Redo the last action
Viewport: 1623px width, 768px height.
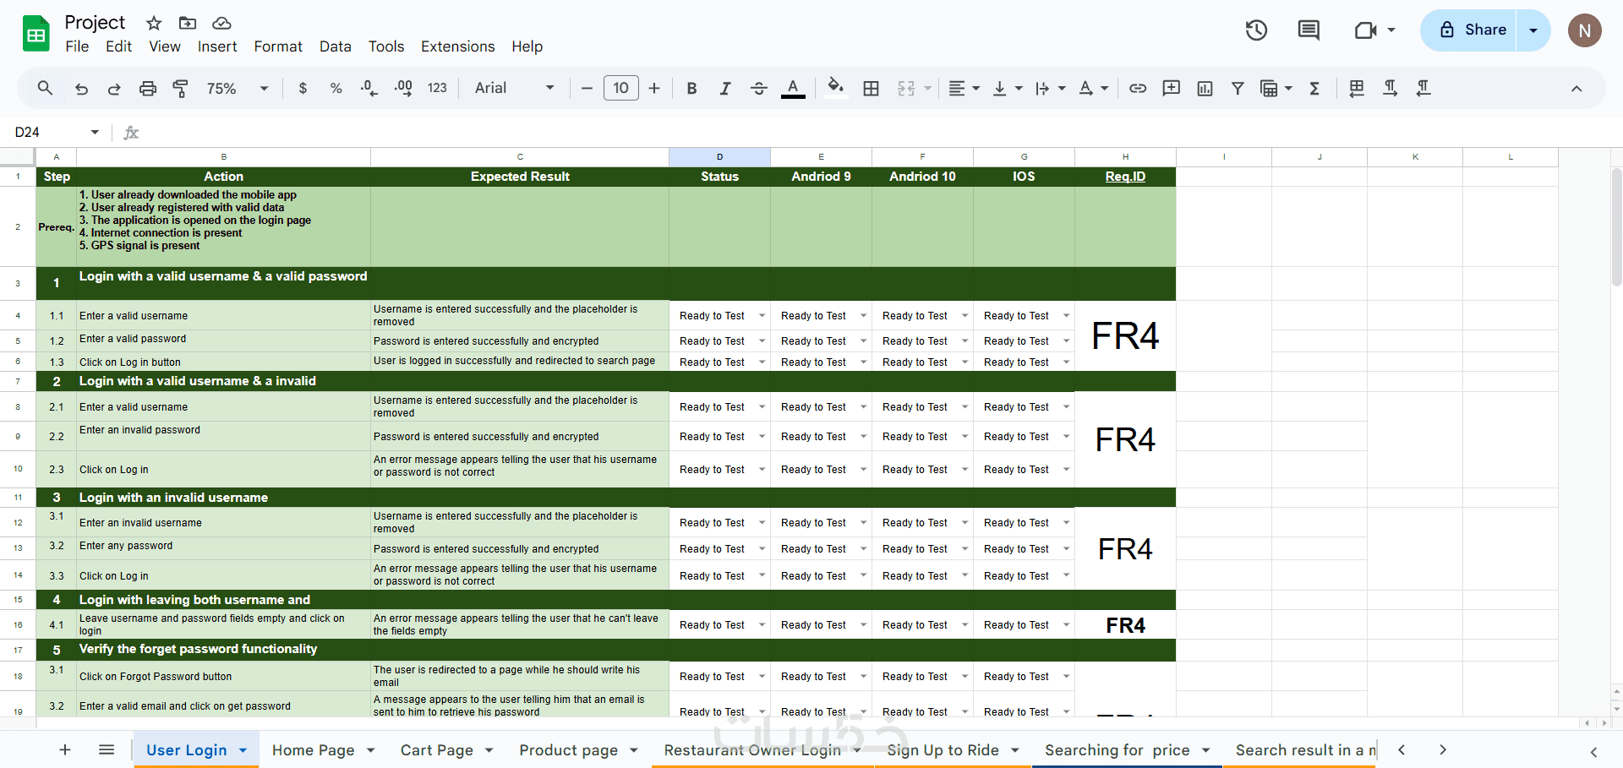click(x=114, y=89)
